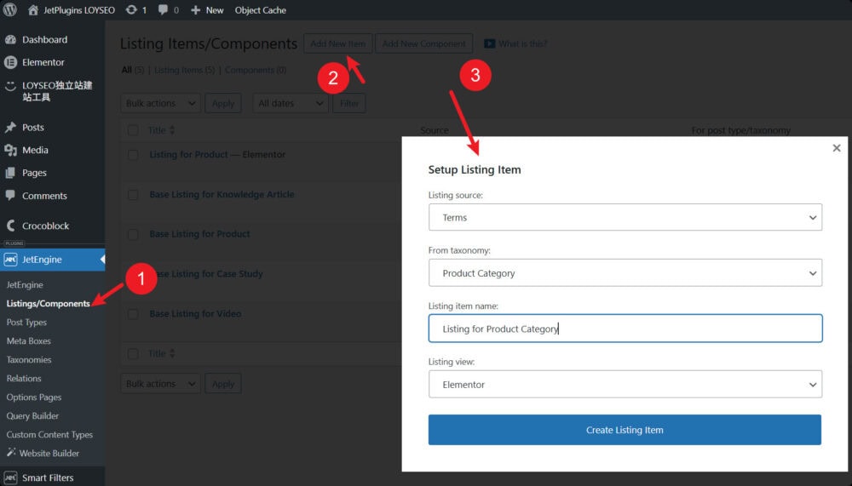Open the Listing source Terms dropdown
Viewport: 852px width, 486px height.
(625, 217)
